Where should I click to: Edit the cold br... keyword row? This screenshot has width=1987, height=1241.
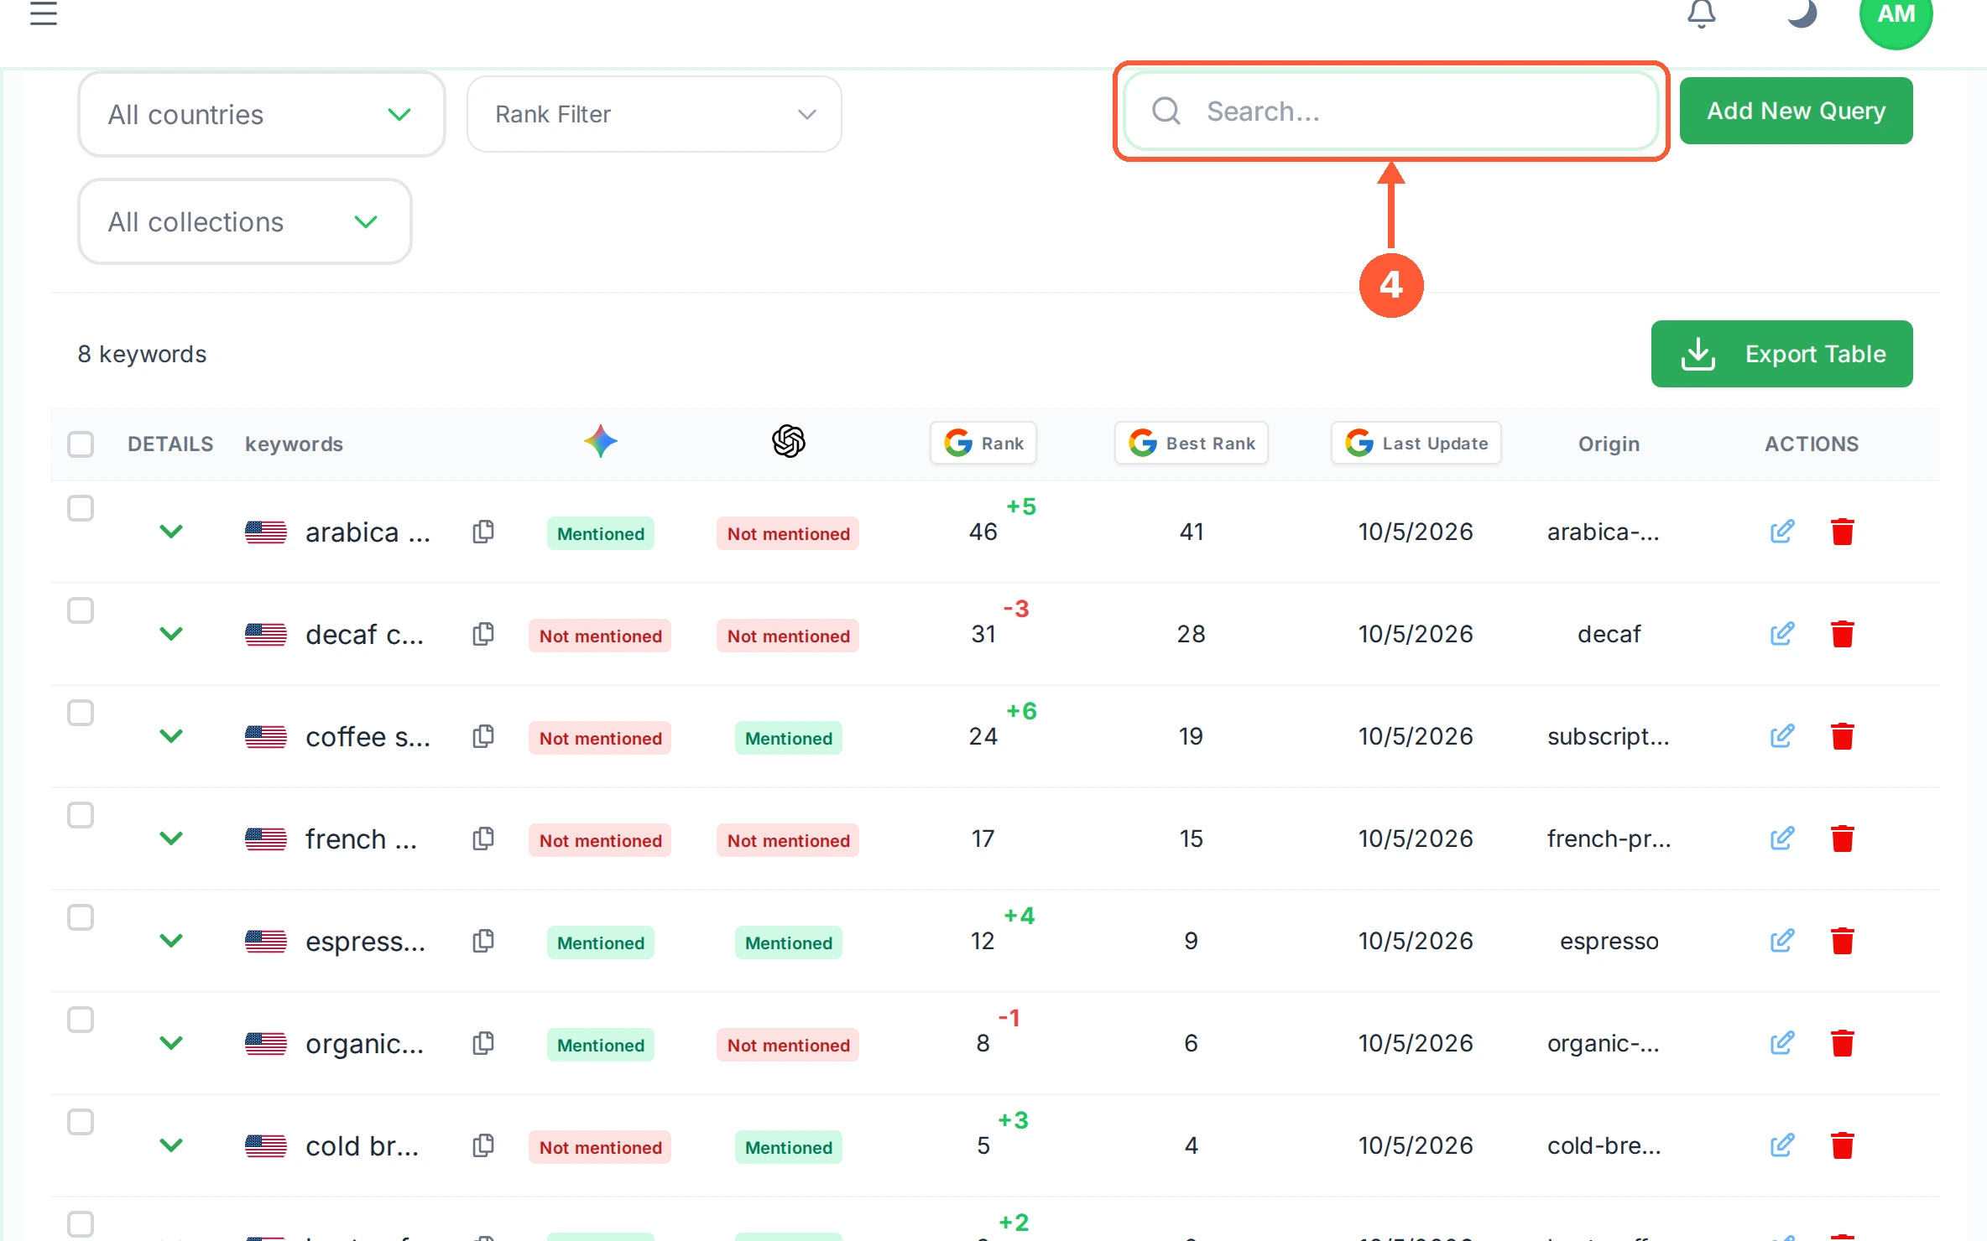point(1782,1145)
